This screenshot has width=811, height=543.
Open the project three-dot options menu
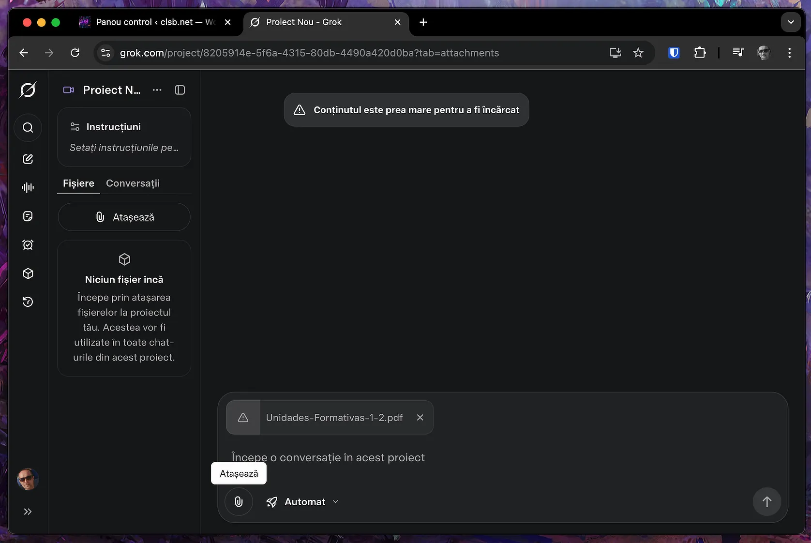point(157,90)
